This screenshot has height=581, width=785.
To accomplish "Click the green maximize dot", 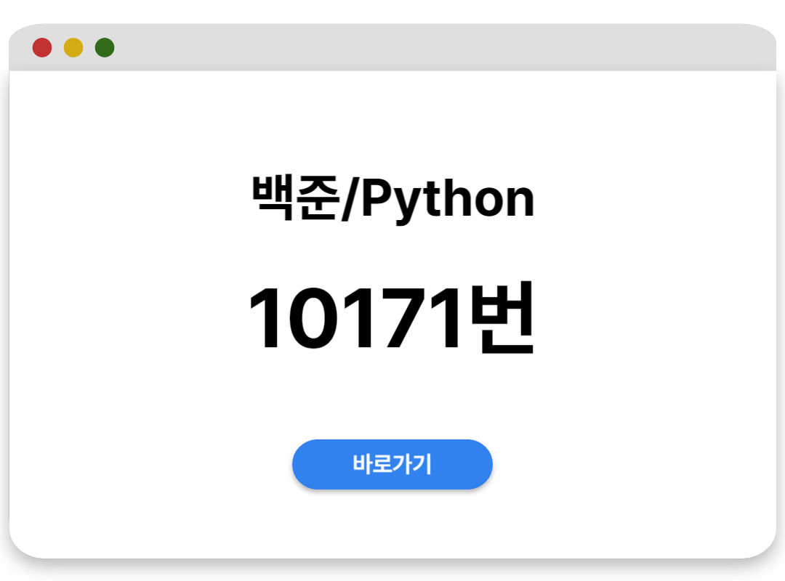I will click(105, 47).
